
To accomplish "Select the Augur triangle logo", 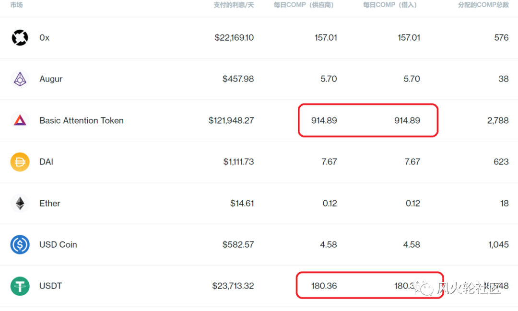I will tap(20, 79).
